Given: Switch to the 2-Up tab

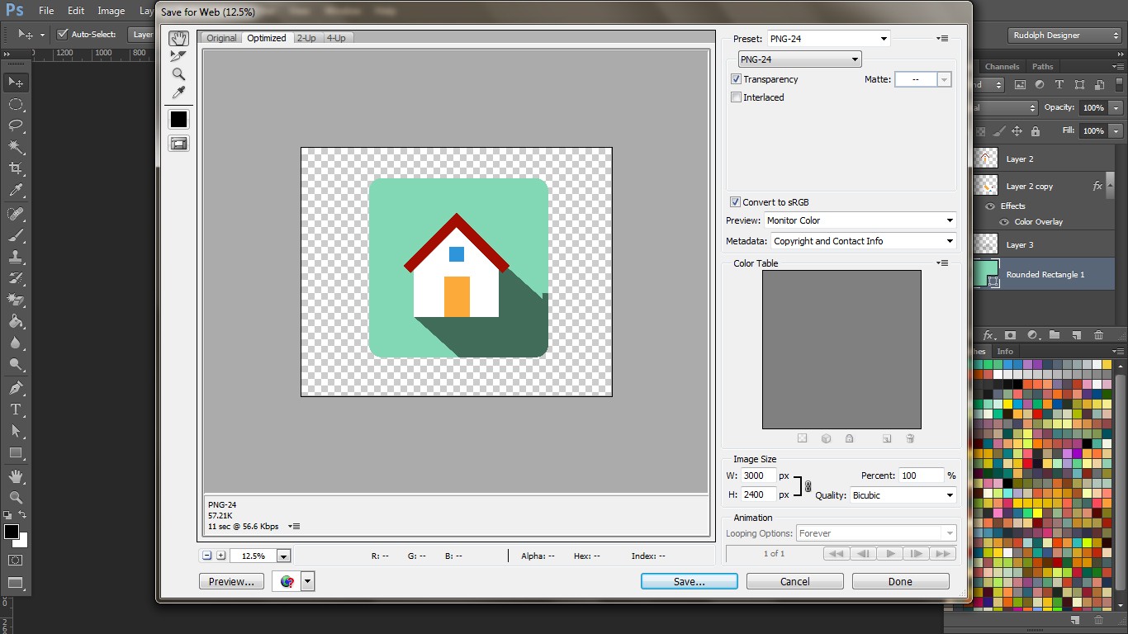Looking at the screenshot, I should tap(306, 37).
